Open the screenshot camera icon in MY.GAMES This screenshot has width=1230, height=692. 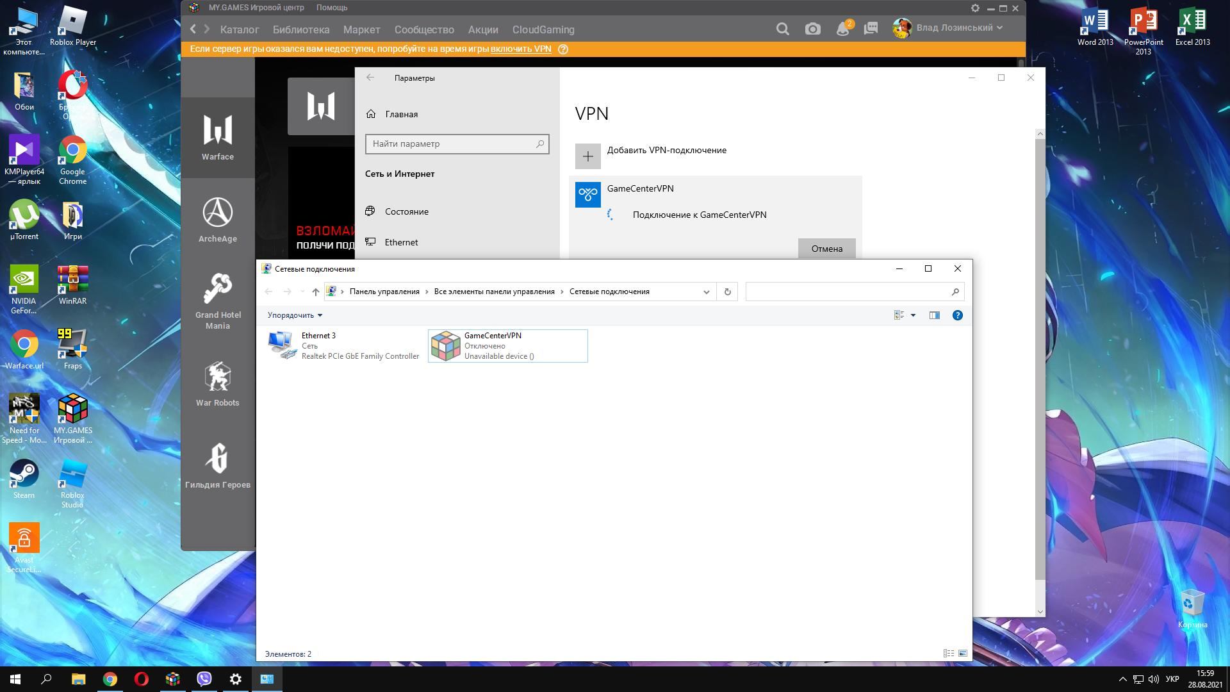(812, 29)
